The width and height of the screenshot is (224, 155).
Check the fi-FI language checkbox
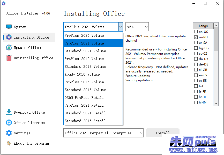[196, 86]
